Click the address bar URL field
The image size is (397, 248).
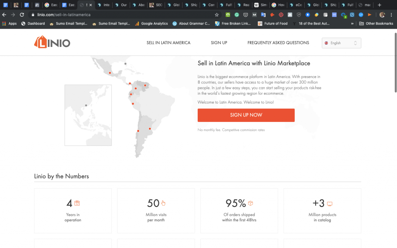pos(124,15)
